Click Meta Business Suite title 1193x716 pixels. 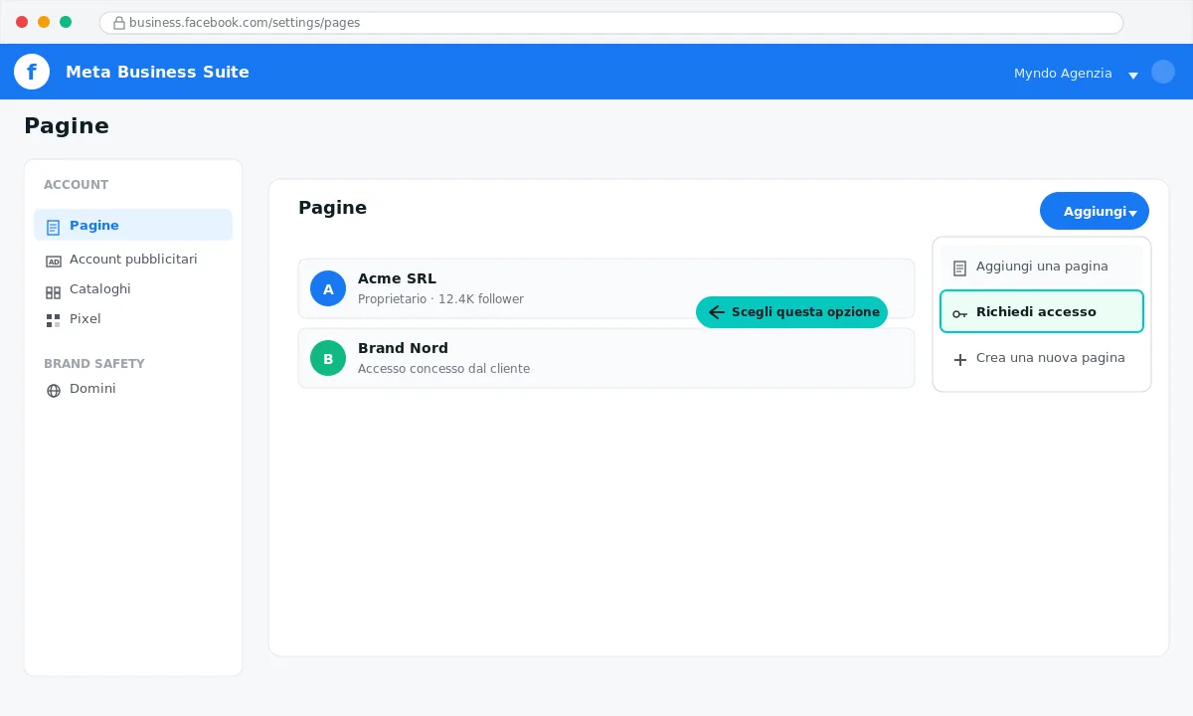[157, 72]
